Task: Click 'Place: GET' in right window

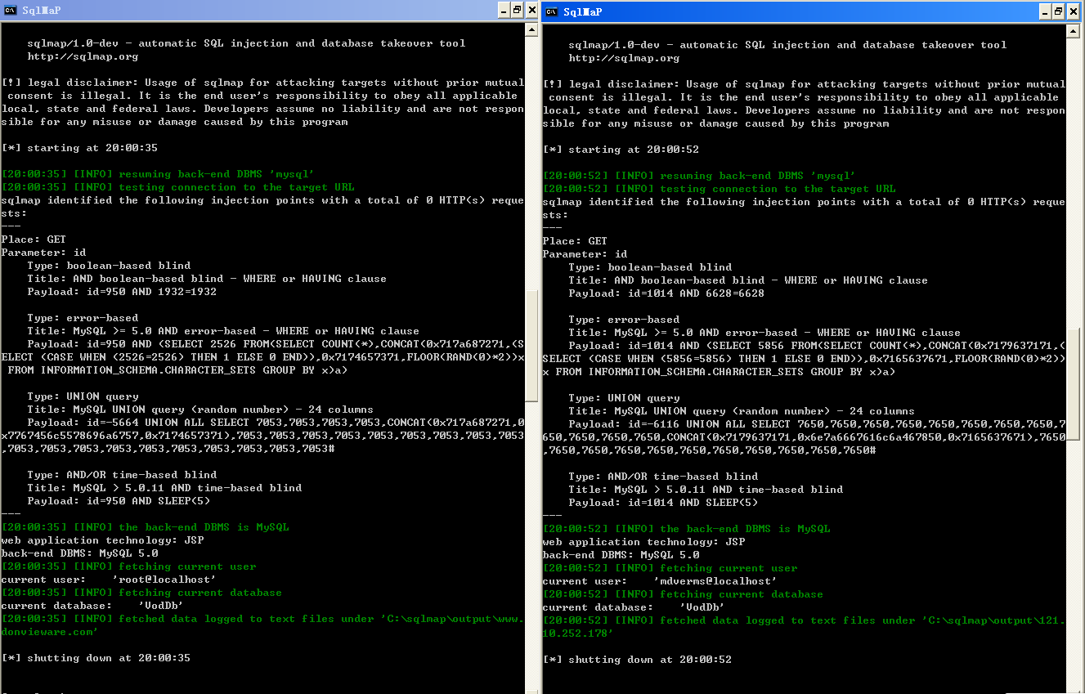Action: [x=575, y=241]
